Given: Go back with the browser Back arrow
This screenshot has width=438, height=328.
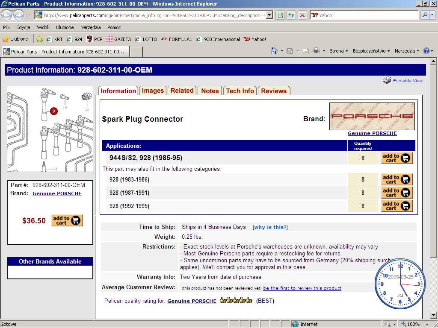Looking at the screenshot, I should (x=7, y=15).
